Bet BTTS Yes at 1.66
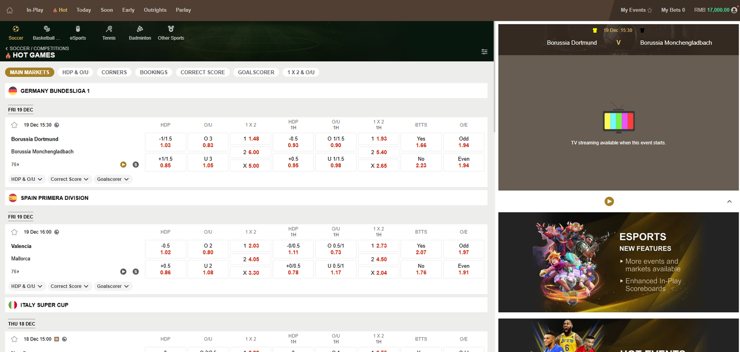This screenshot has width=740, height=352. [421, 142]
